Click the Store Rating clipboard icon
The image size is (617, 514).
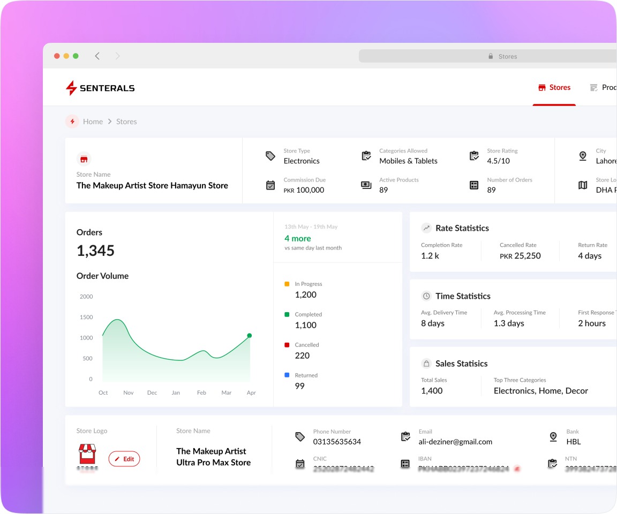(x=474, y=156)
